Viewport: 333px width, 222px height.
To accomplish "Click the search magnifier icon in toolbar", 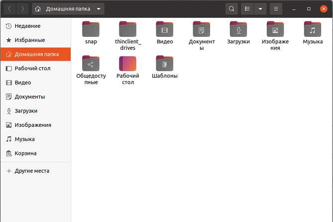I will [231, 9].
